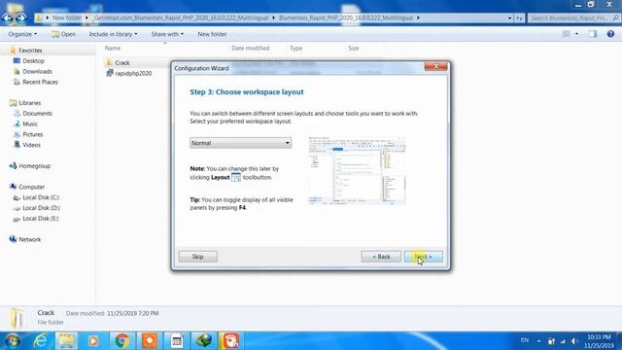Screen dimensions: 622x350
Task: Click New folder in Explorer toolbar
Action: point(212,34)
